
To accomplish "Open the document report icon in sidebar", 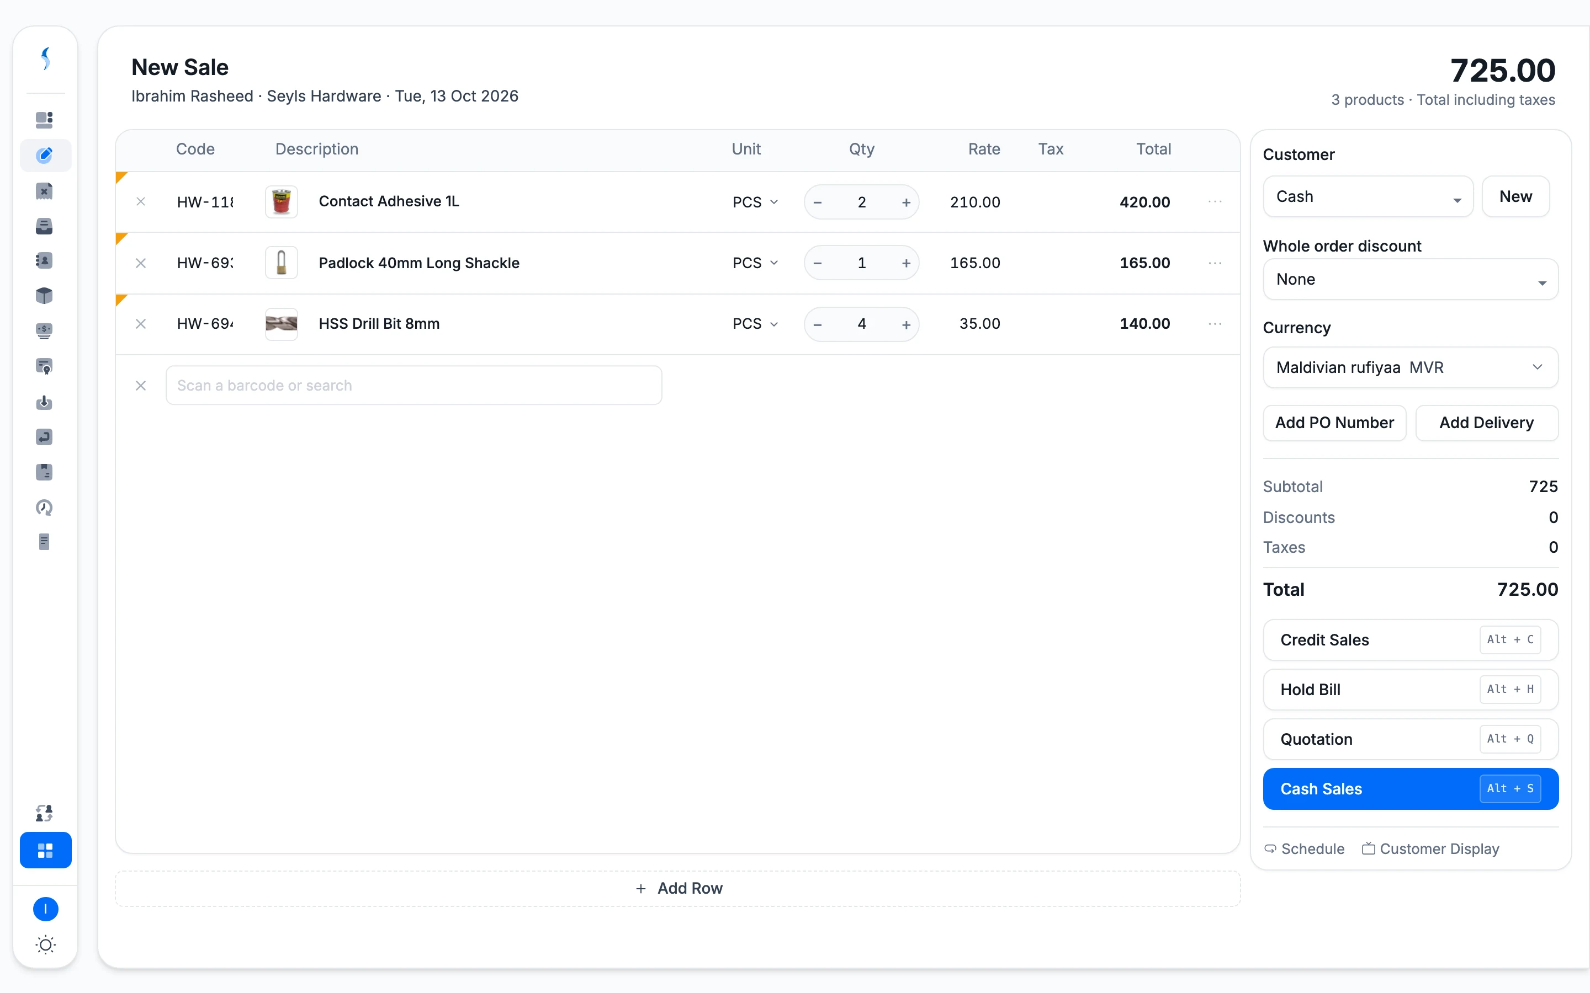I will click(44, 542).
